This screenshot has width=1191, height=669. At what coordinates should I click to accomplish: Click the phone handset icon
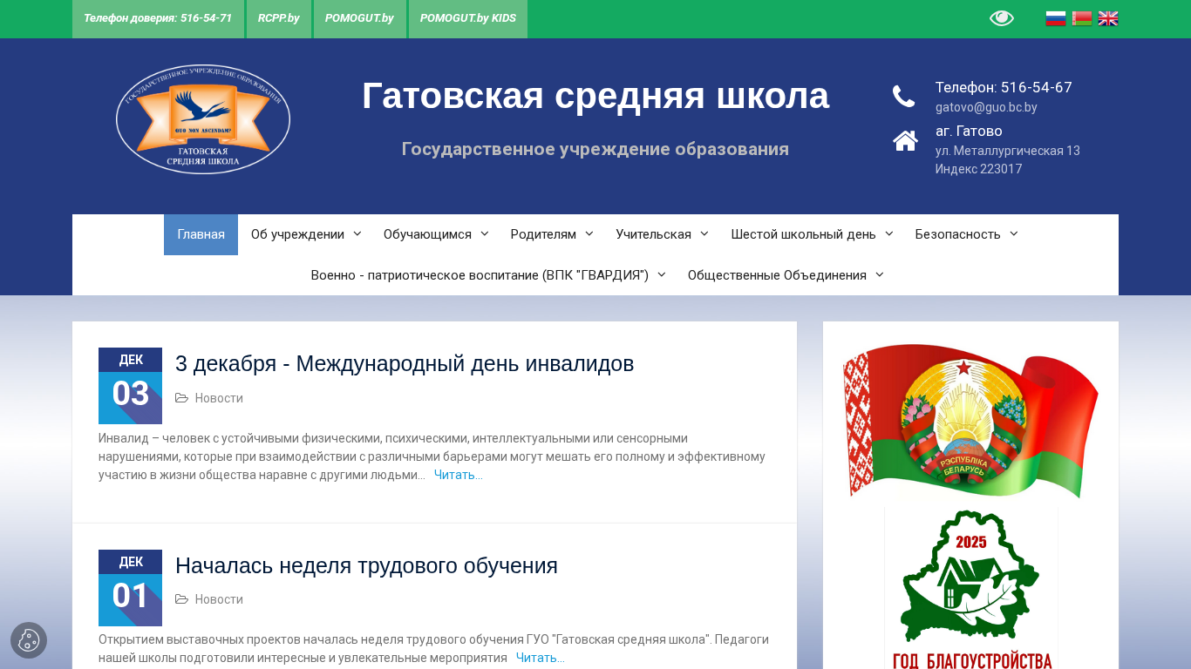(904, 97)
